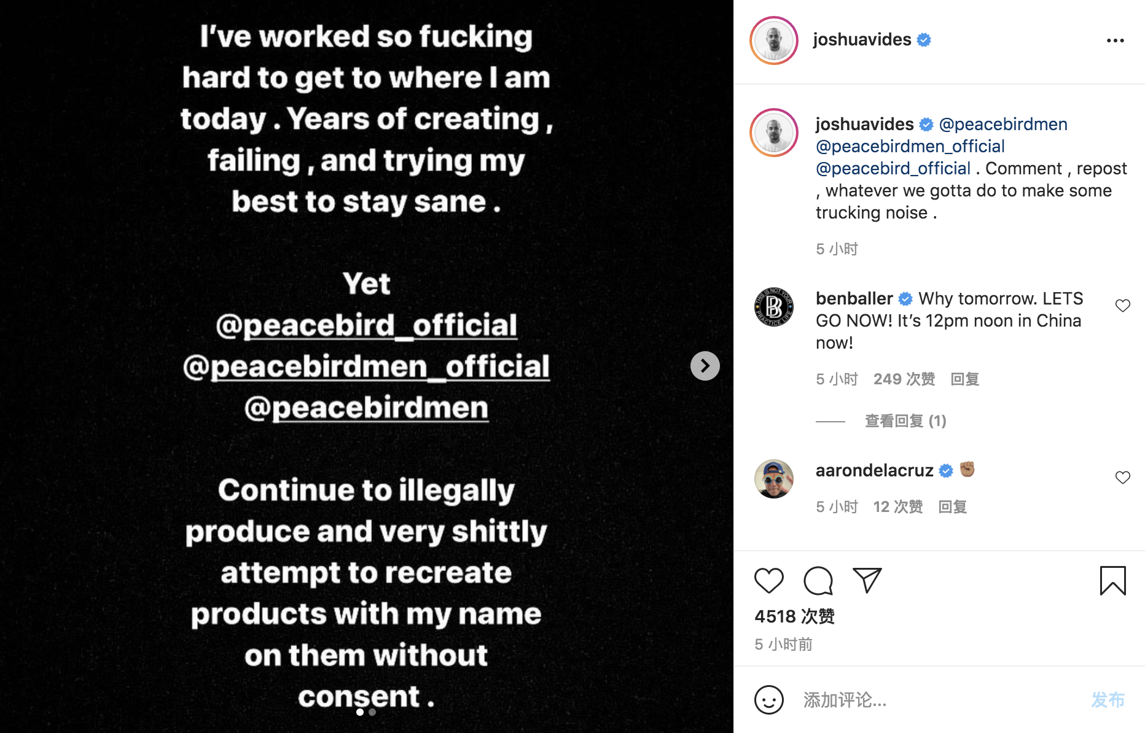Screen dimensions: 1145x733
Task: Like aarondelacruz's comment
Action: tap(1122, 478)
